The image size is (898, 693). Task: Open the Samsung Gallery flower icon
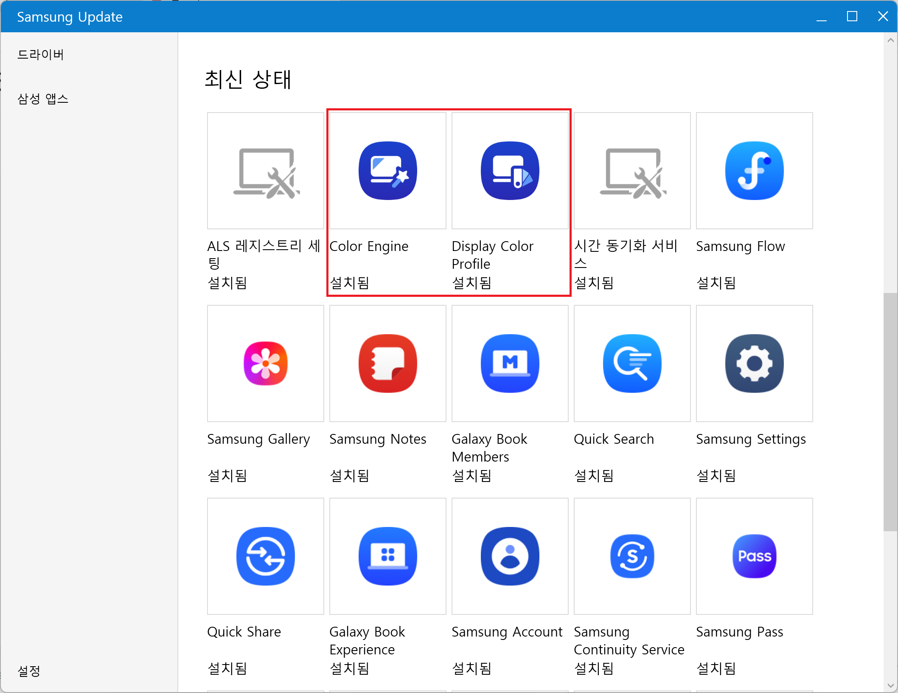click(x=265, y=363)
